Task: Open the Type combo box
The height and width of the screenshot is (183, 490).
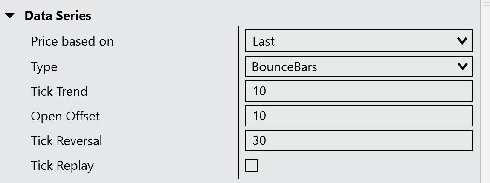Action: point(358,66)
